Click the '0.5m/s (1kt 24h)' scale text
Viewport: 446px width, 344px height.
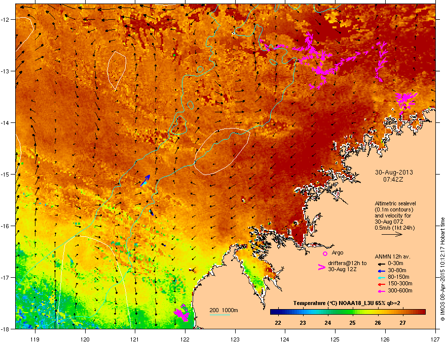(x=394, y=228)
